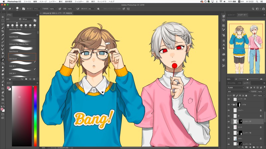Viewport: 266px width, 149px height.
Task: Open the レイヤー menu in menu bar
Action: coord(53,2)
